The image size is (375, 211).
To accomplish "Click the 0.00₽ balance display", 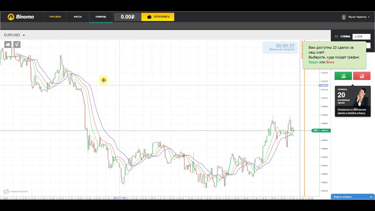I will click(x=127, y=17).
